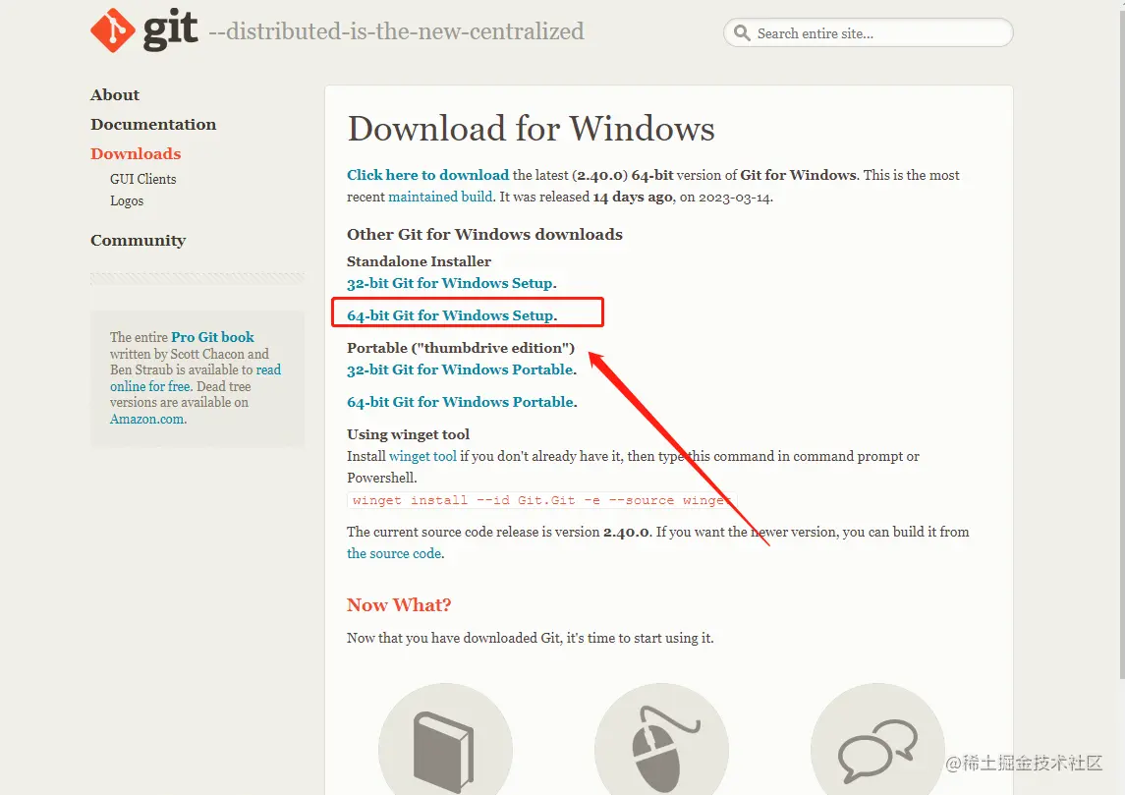Visit the Amazon.com link
The width and height of the screenshot is (1125, 795).
tap(146, 419)
